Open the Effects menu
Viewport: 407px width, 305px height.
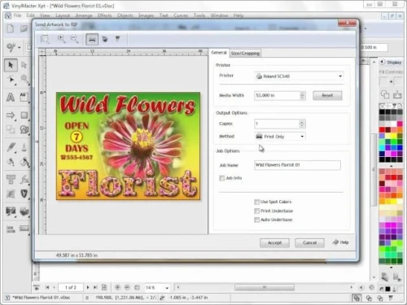[105, 15]
